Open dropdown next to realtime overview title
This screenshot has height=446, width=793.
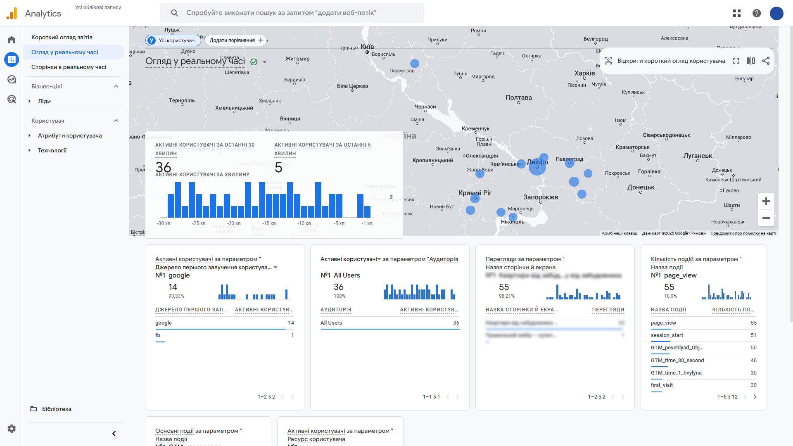265,62
